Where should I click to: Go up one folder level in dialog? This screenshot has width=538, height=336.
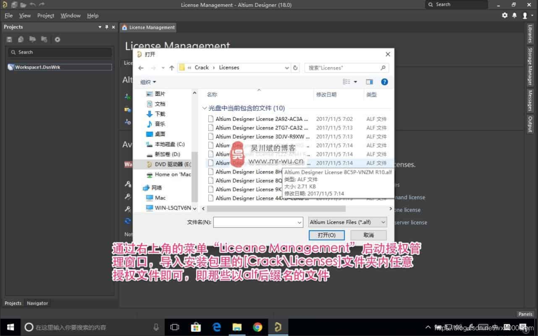click(172, 68)
